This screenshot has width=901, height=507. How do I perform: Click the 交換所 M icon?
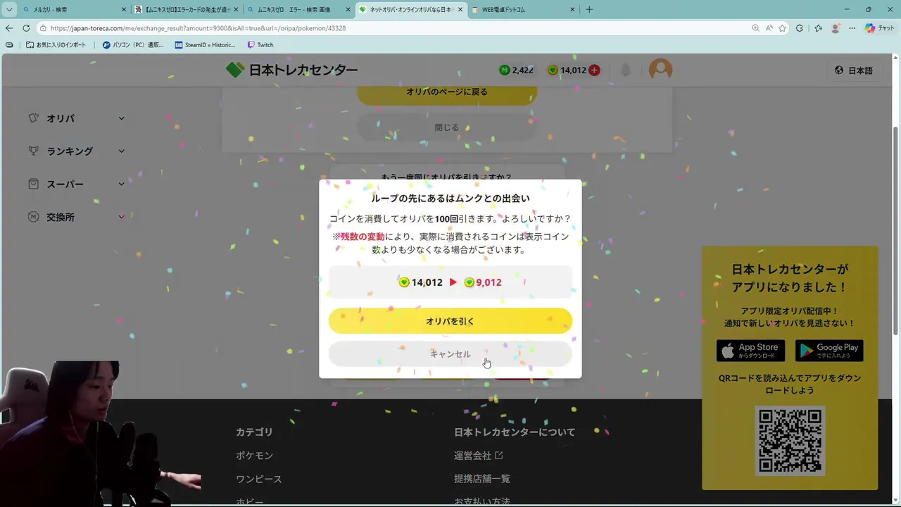pos(33,217)
